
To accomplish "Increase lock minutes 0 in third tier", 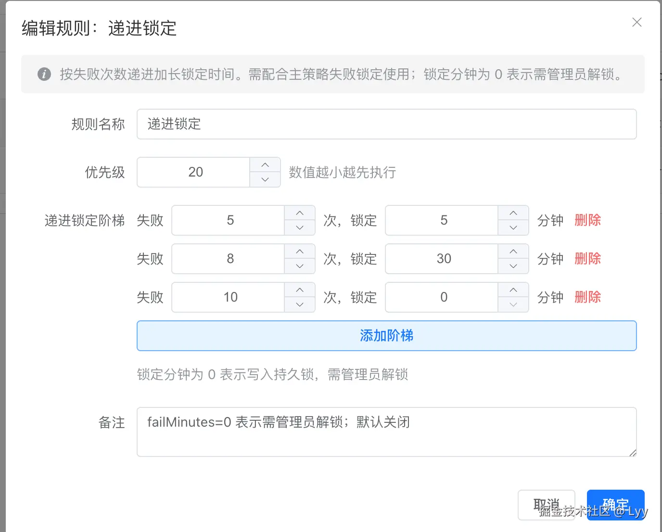I will tap(513, 290).
